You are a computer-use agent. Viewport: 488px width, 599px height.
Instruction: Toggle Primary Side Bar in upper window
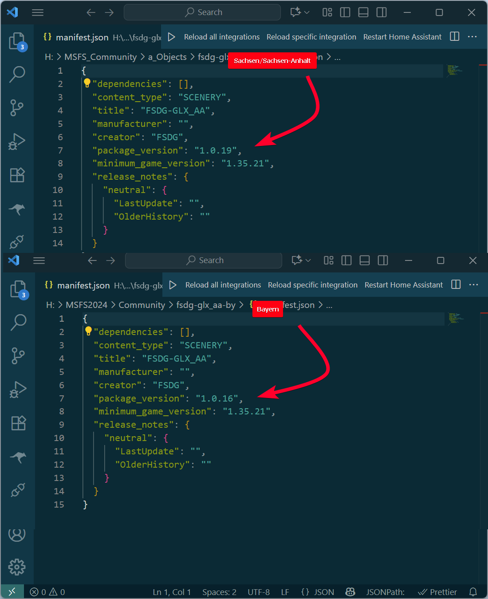345,12
